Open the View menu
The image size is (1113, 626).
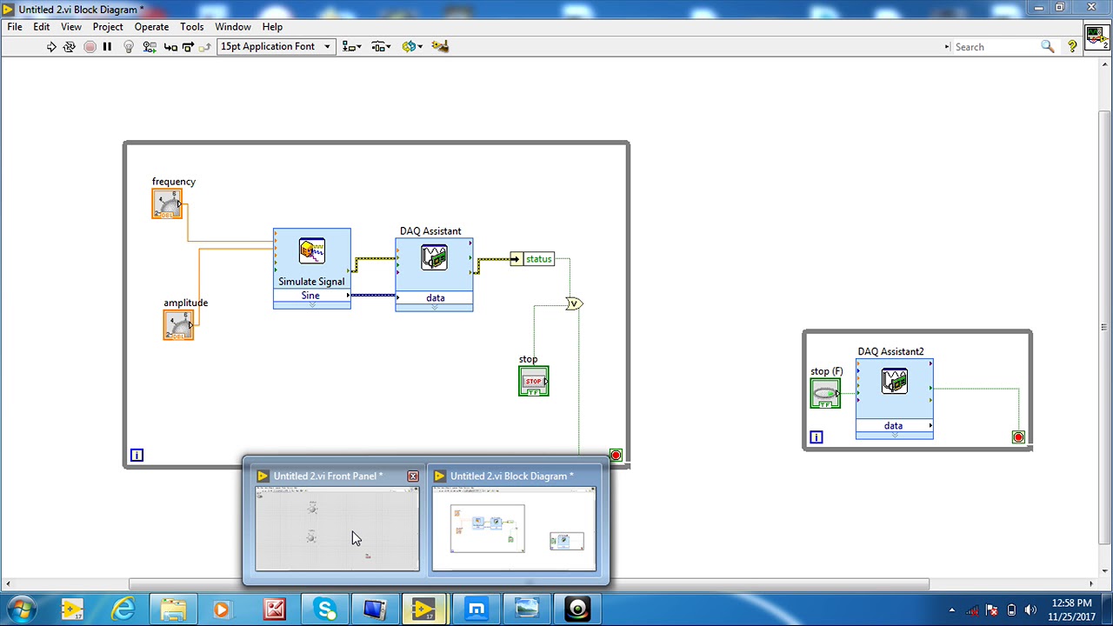tap(71, 27)
